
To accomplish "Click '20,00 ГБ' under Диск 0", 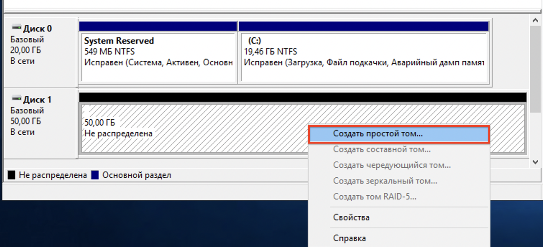I will point(26,50).
